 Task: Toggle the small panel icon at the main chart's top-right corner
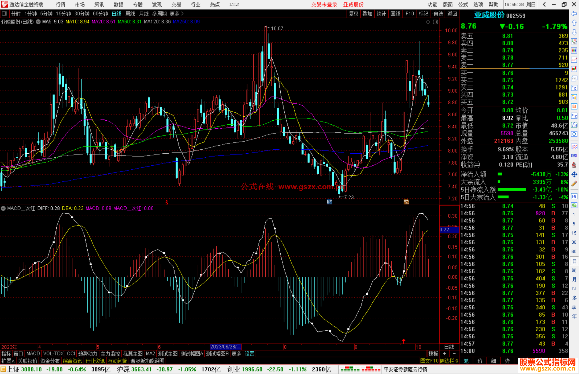[435, 22]
